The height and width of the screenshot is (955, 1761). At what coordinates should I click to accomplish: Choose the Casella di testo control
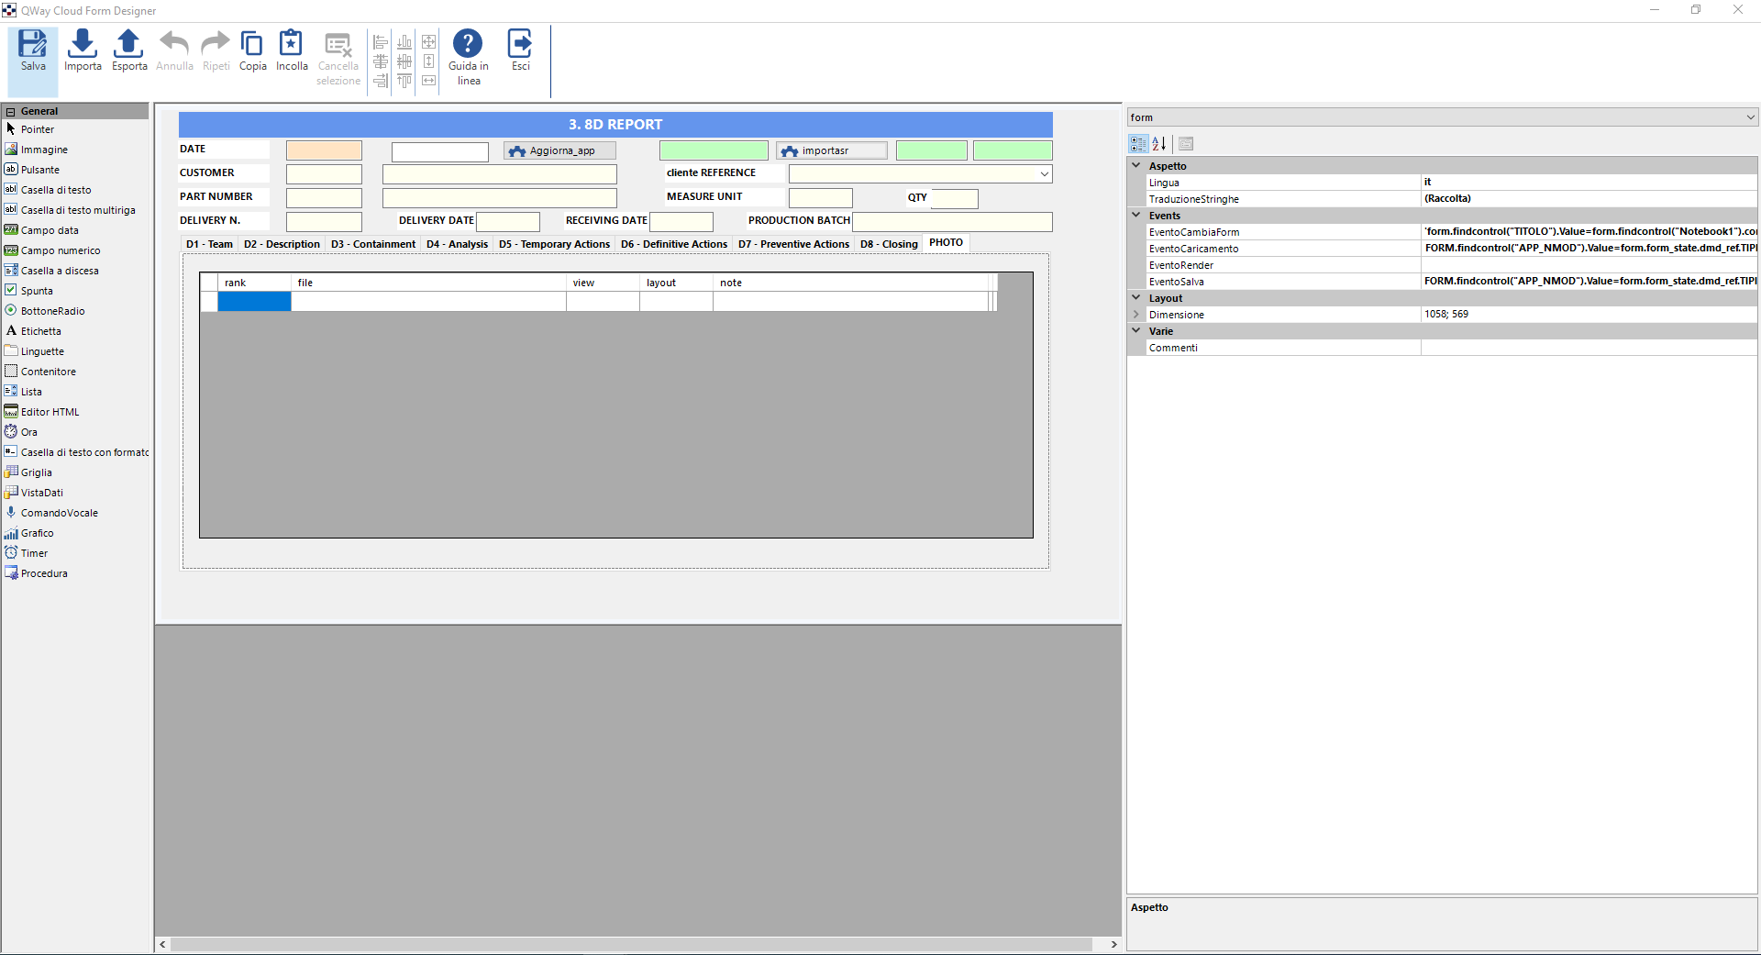point(57,189)
